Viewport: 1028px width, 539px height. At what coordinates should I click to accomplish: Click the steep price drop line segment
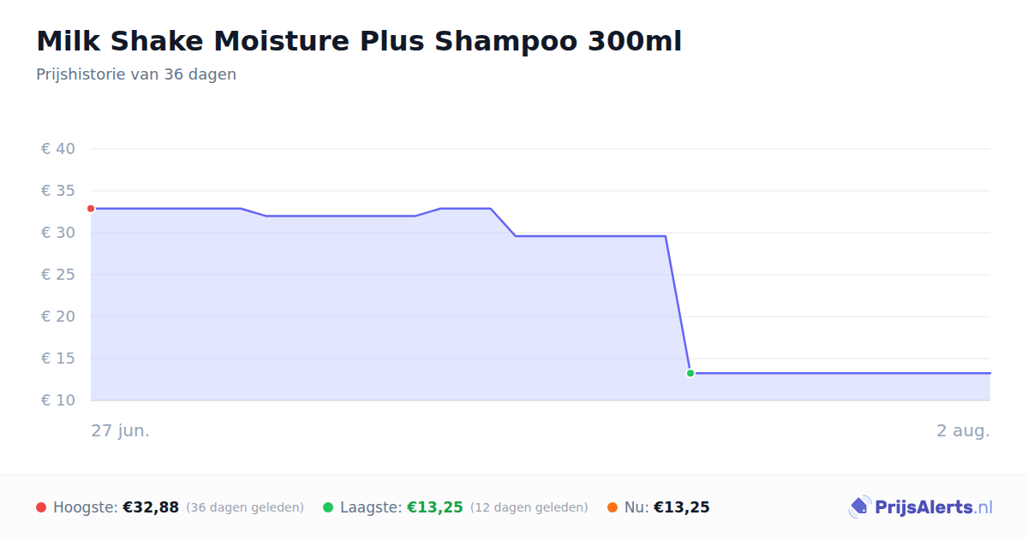point(678,305)
